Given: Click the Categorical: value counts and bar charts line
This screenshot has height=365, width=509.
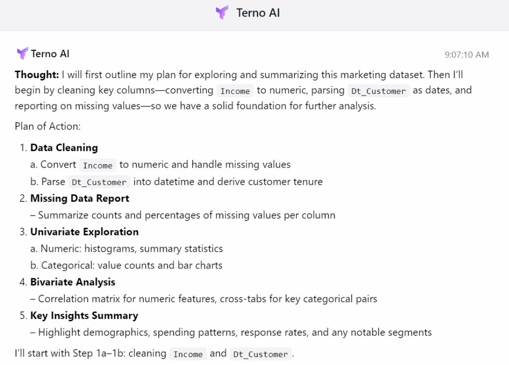Looking at the screenshot, I should [131, 265].
